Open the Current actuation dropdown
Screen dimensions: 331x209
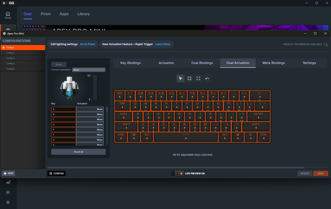point(89,70)
